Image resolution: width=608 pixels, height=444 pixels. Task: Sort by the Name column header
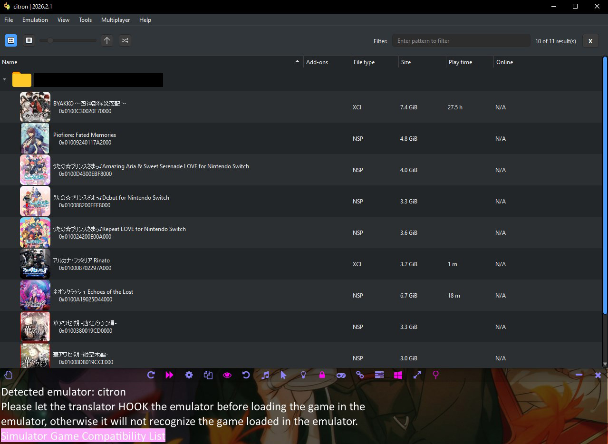coord(151,62)
